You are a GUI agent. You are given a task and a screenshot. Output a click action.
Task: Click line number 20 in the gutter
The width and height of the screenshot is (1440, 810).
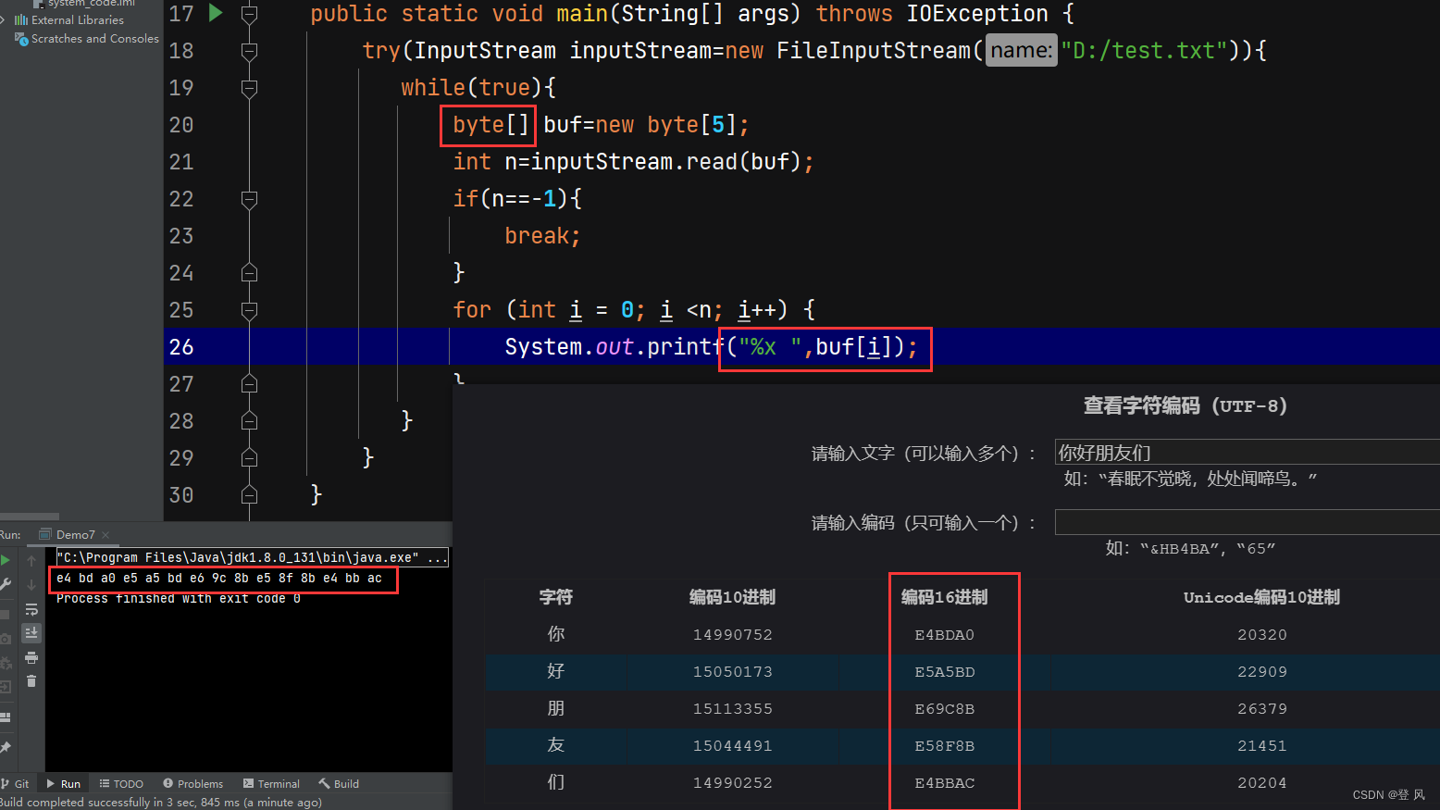point(181,125)
